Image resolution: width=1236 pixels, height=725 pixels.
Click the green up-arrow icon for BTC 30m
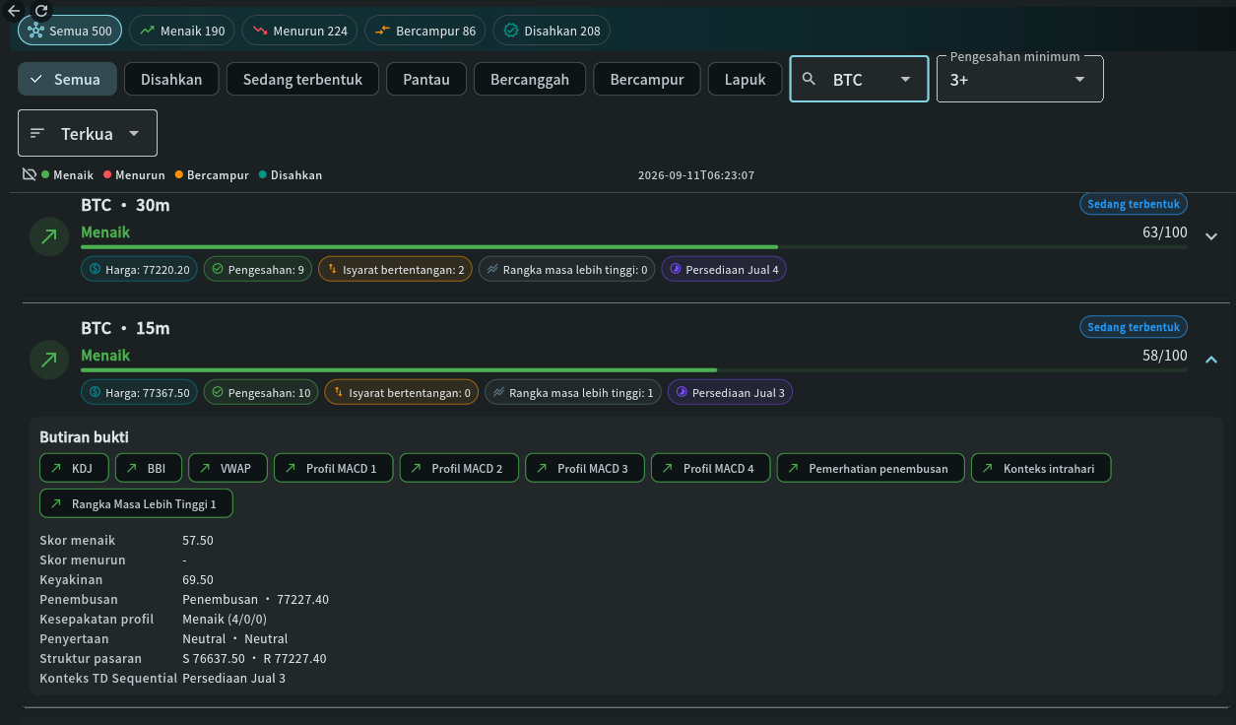click(x=48, y=237)
